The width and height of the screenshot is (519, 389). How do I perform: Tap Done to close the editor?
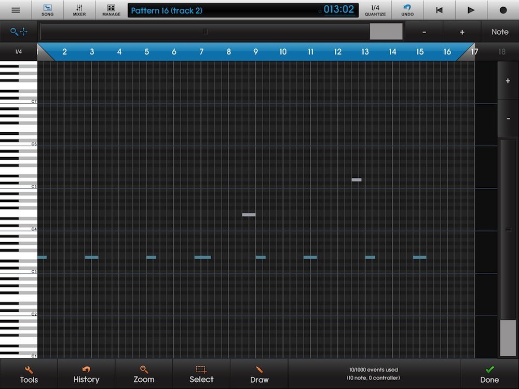[x=489, y=374]
